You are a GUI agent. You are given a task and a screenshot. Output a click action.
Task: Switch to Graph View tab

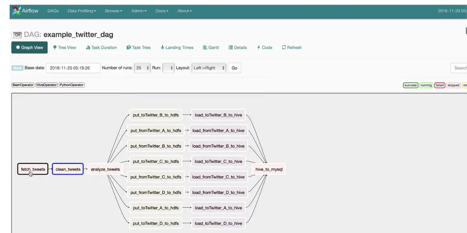(30, 47)
